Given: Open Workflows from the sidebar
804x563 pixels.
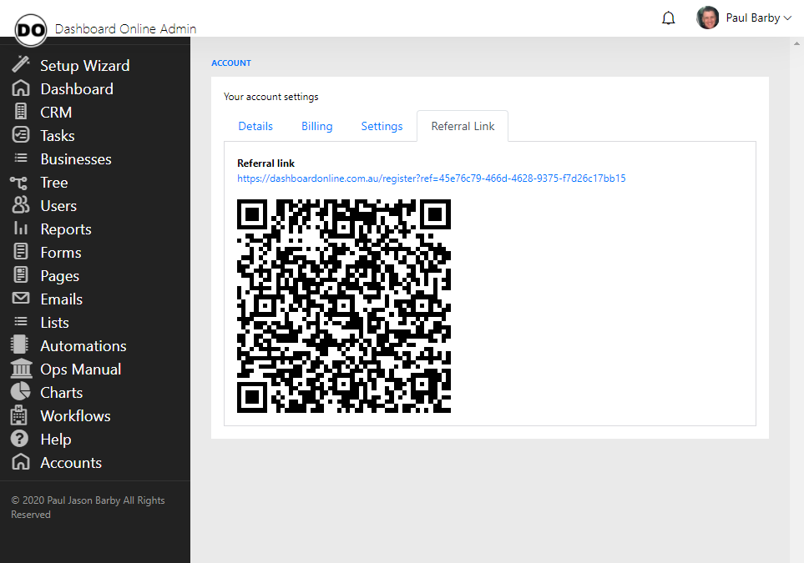Looking at the screenshot, I should [x=75, y=416].
